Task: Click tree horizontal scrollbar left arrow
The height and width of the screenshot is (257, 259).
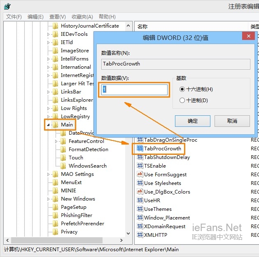Action: 7,240
